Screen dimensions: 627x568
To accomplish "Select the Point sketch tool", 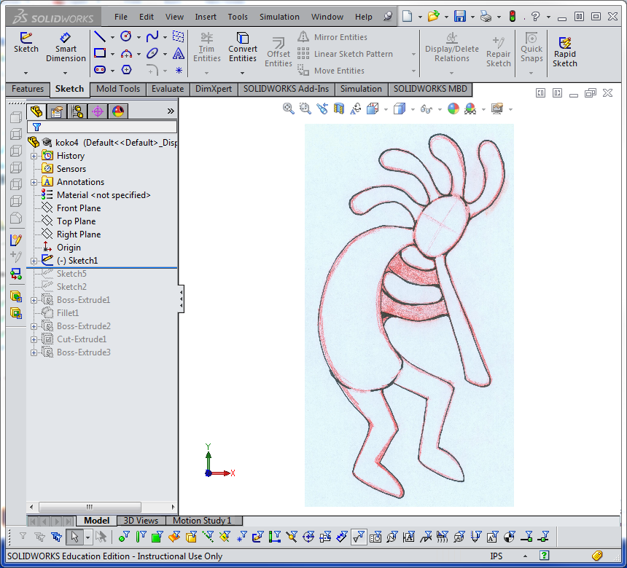I will point(179,71).
